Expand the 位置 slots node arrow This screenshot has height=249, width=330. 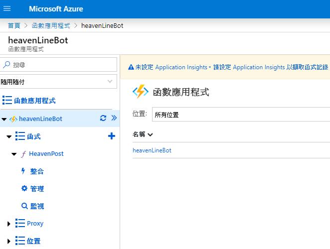tap(8, 241)
